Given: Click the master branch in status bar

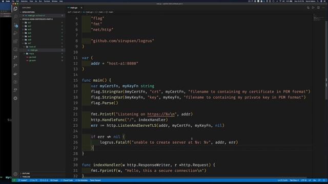Looking at the screenshot, I should click(23, 180).
